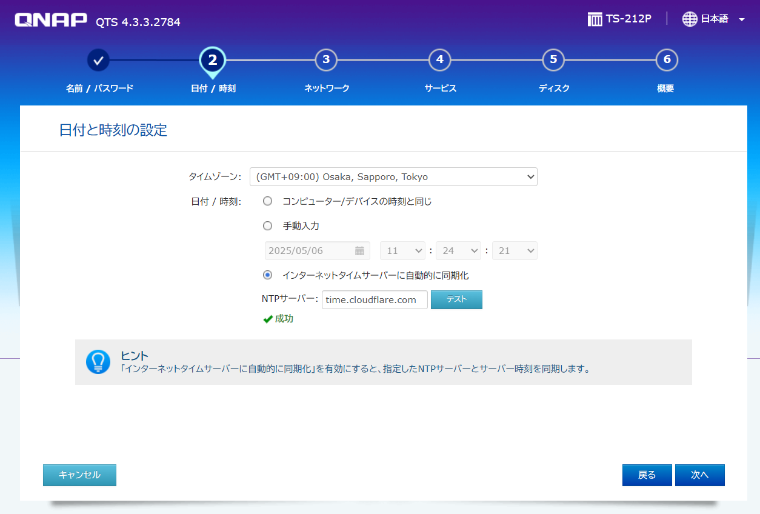
Task: Click the step 3 network circle
Action: pyautogui.click(x=326, y=60)
